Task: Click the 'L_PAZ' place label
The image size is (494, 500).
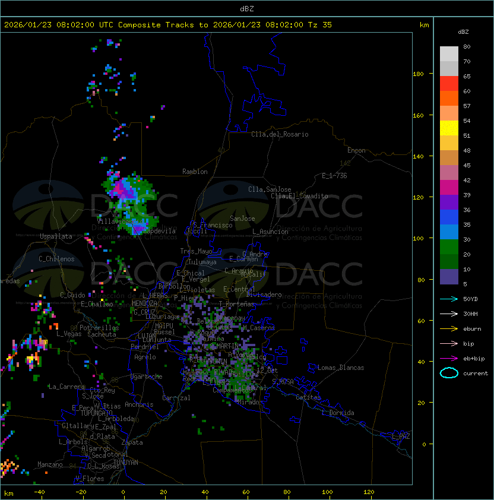Action: click(x=401, y=436)
